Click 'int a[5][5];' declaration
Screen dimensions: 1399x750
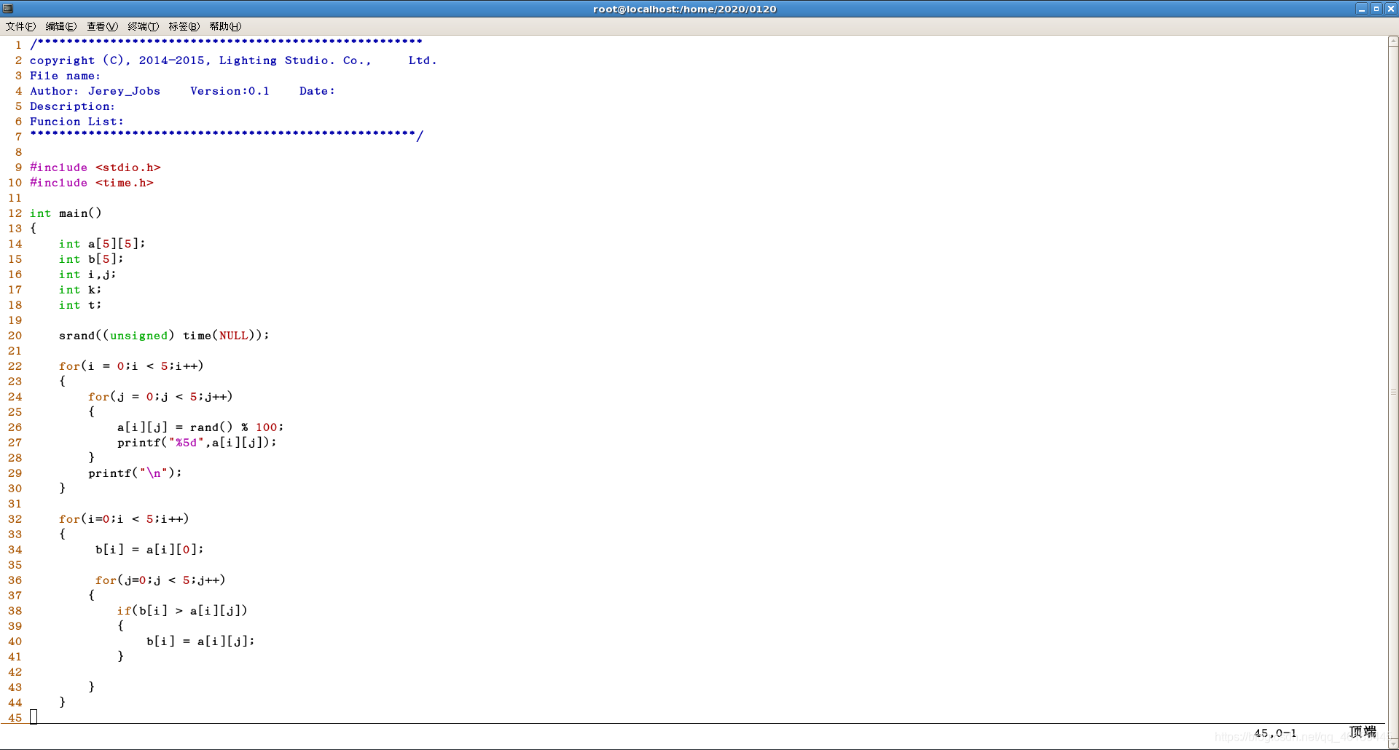[102, 244]
